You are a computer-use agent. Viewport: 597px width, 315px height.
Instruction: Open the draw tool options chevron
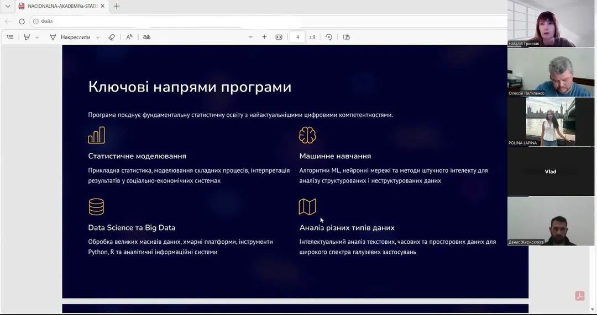pos(98,38)
